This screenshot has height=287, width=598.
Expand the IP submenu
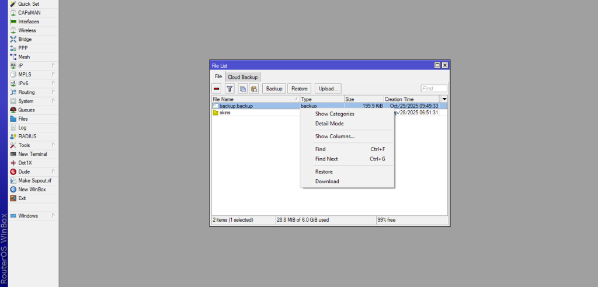(x=21, y=66)
